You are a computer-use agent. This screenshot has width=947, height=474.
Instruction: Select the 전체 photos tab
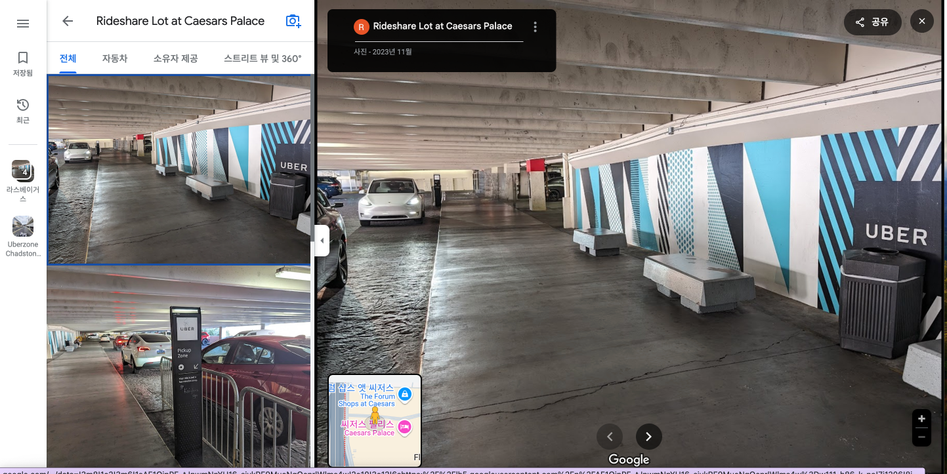67,58
